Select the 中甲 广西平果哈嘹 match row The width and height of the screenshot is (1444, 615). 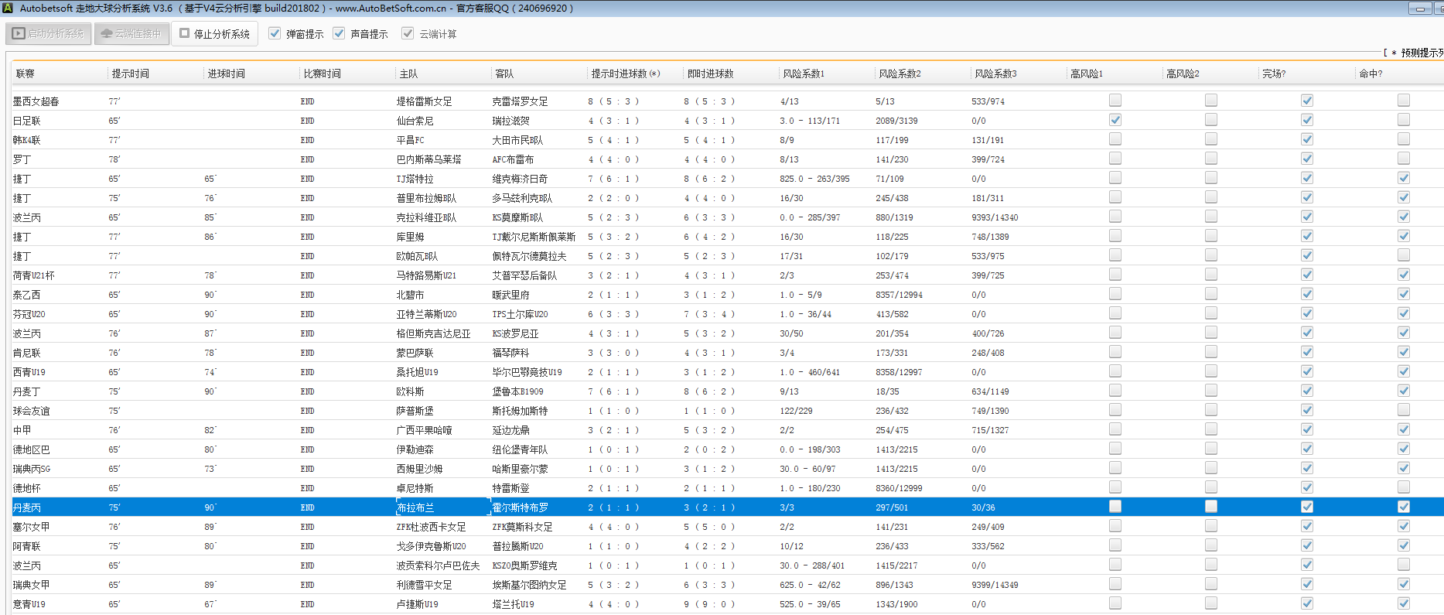click(424, 430)
